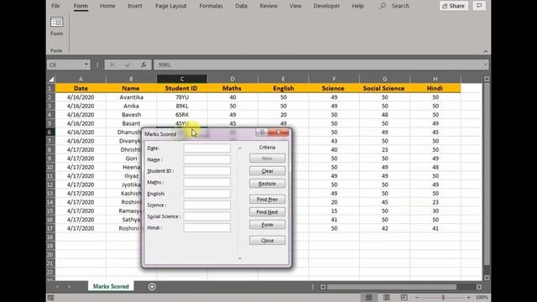
Task: Click the Form button in dialog
Action: [x=267, y=225]
